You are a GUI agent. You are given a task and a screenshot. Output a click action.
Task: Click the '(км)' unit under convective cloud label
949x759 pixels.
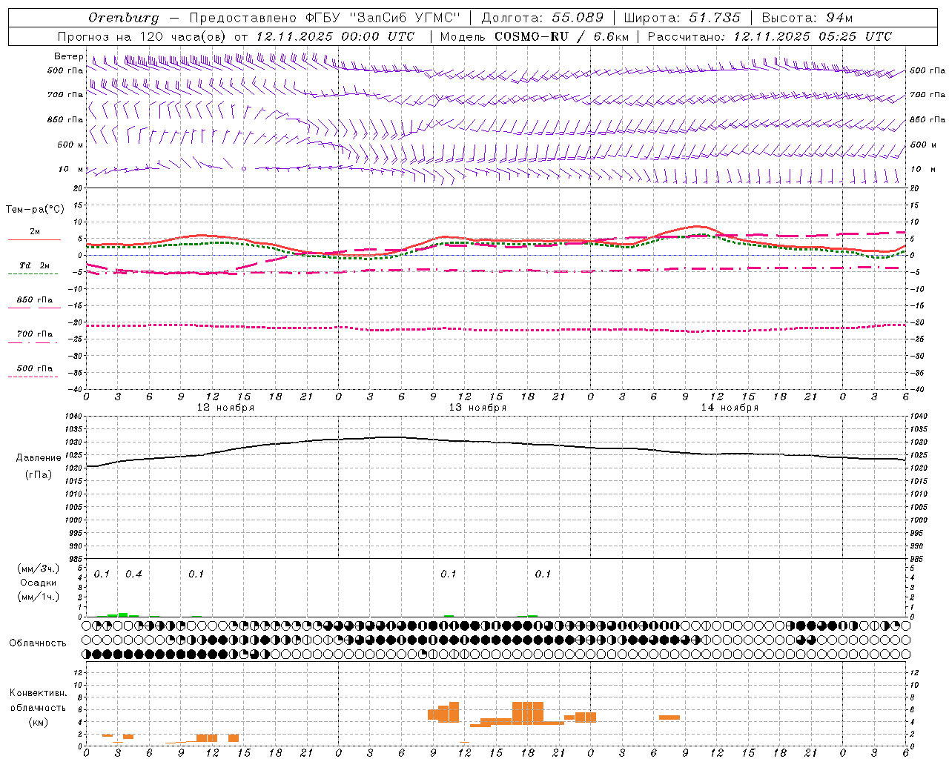coord(39,722)
